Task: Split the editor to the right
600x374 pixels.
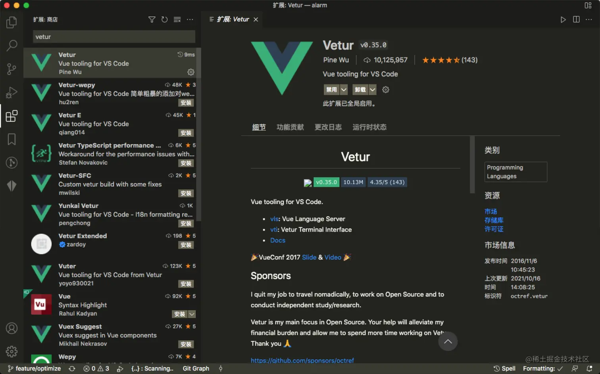Action: pos(576,19)
